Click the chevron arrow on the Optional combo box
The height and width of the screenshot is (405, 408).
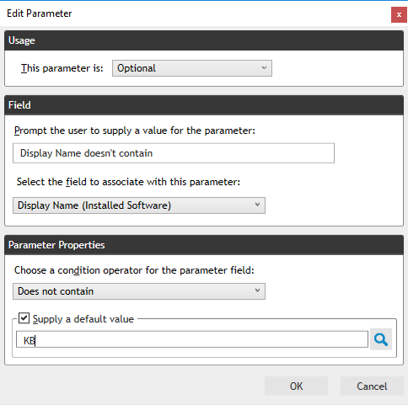coord(264,68)
